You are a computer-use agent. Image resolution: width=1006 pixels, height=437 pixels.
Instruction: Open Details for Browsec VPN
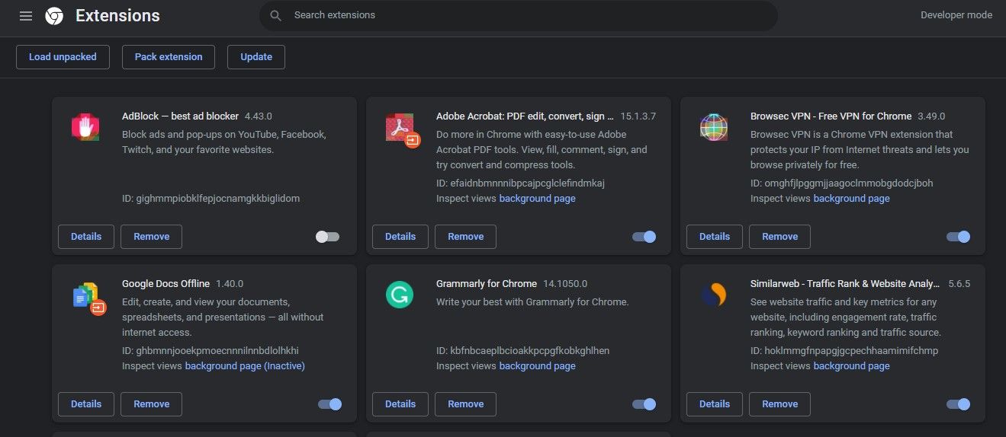tap(715, 237)
